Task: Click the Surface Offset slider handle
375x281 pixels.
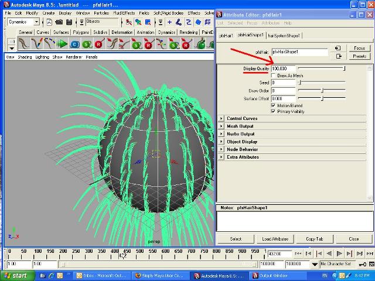Action: (x=322, y=98)
